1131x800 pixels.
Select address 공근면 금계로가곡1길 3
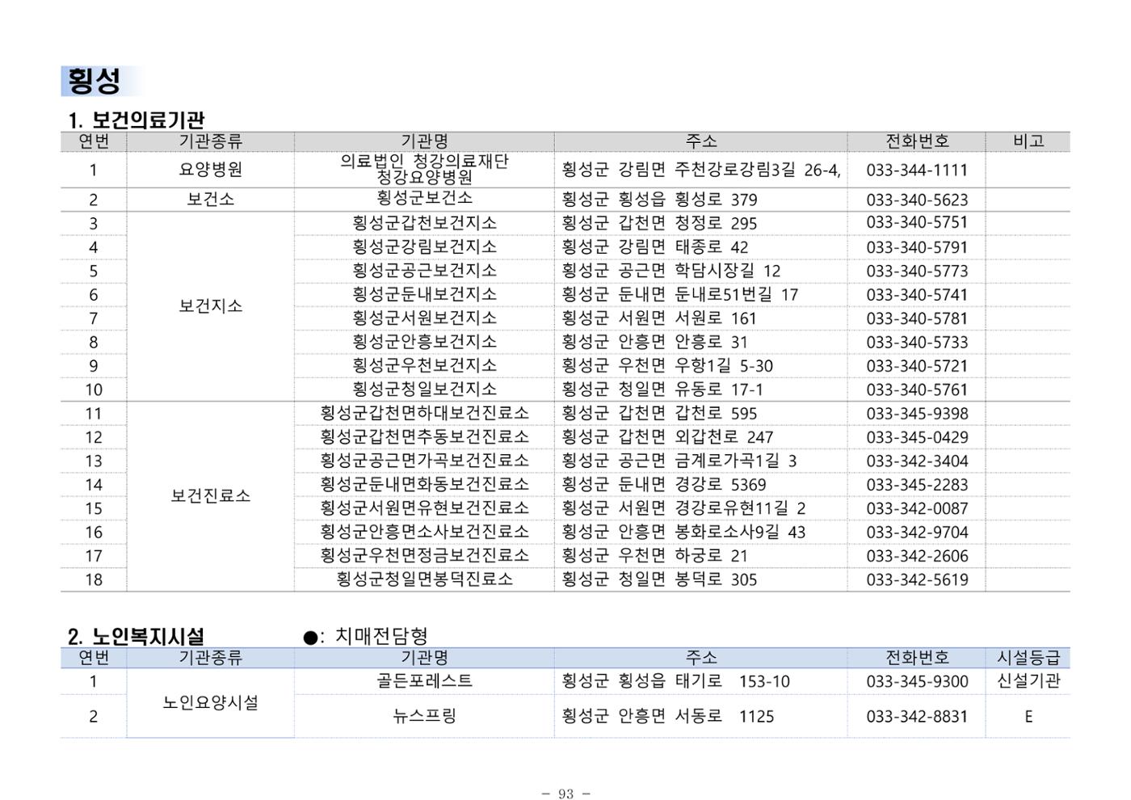click(x=708, y=461)
